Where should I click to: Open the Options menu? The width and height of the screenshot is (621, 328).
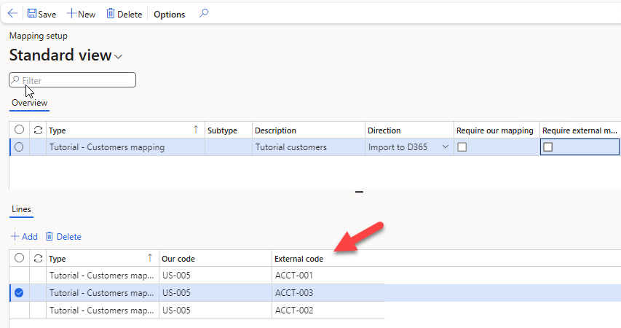169,15
